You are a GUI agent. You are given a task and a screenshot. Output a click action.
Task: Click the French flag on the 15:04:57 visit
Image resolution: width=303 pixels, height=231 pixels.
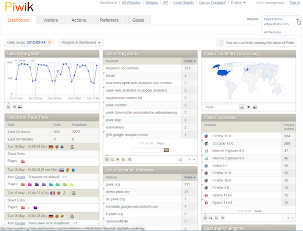tap(53, 193)
